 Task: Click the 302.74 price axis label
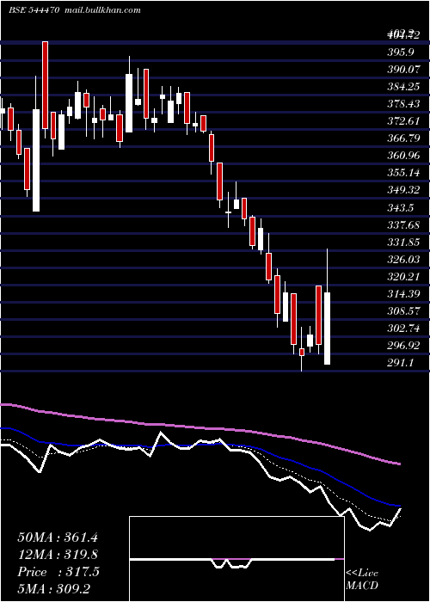point(403,329)
